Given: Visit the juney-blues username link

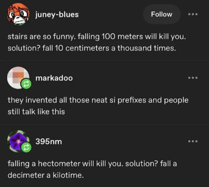Looking at the screenshot, I should (x=57, y=14).
